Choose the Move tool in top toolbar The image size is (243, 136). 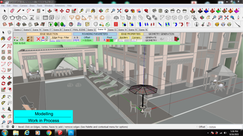coord(62,11)
